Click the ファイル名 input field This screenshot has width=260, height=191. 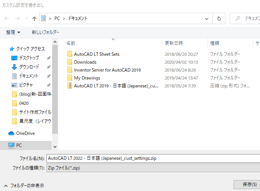coord(153,159)
